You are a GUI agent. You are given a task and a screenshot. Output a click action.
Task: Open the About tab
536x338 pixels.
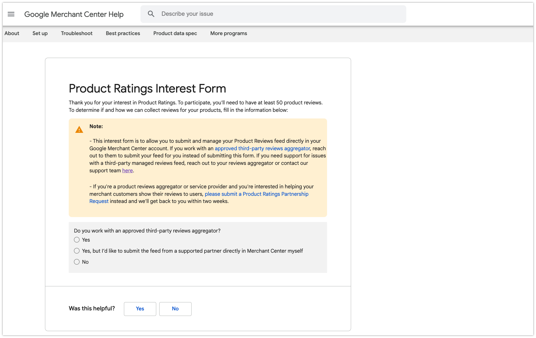coord(12,33)
